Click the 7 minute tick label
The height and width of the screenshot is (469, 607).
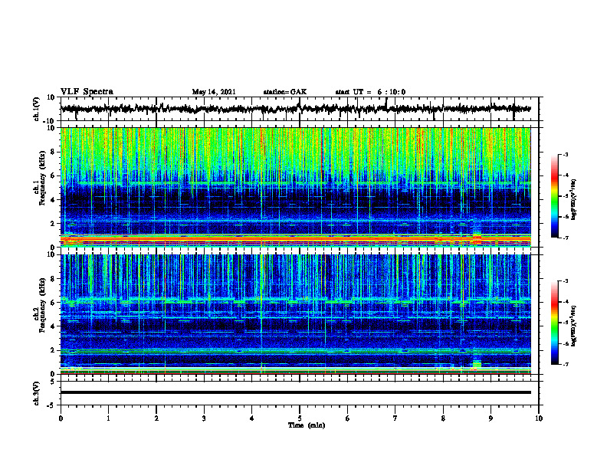(395, 418)
